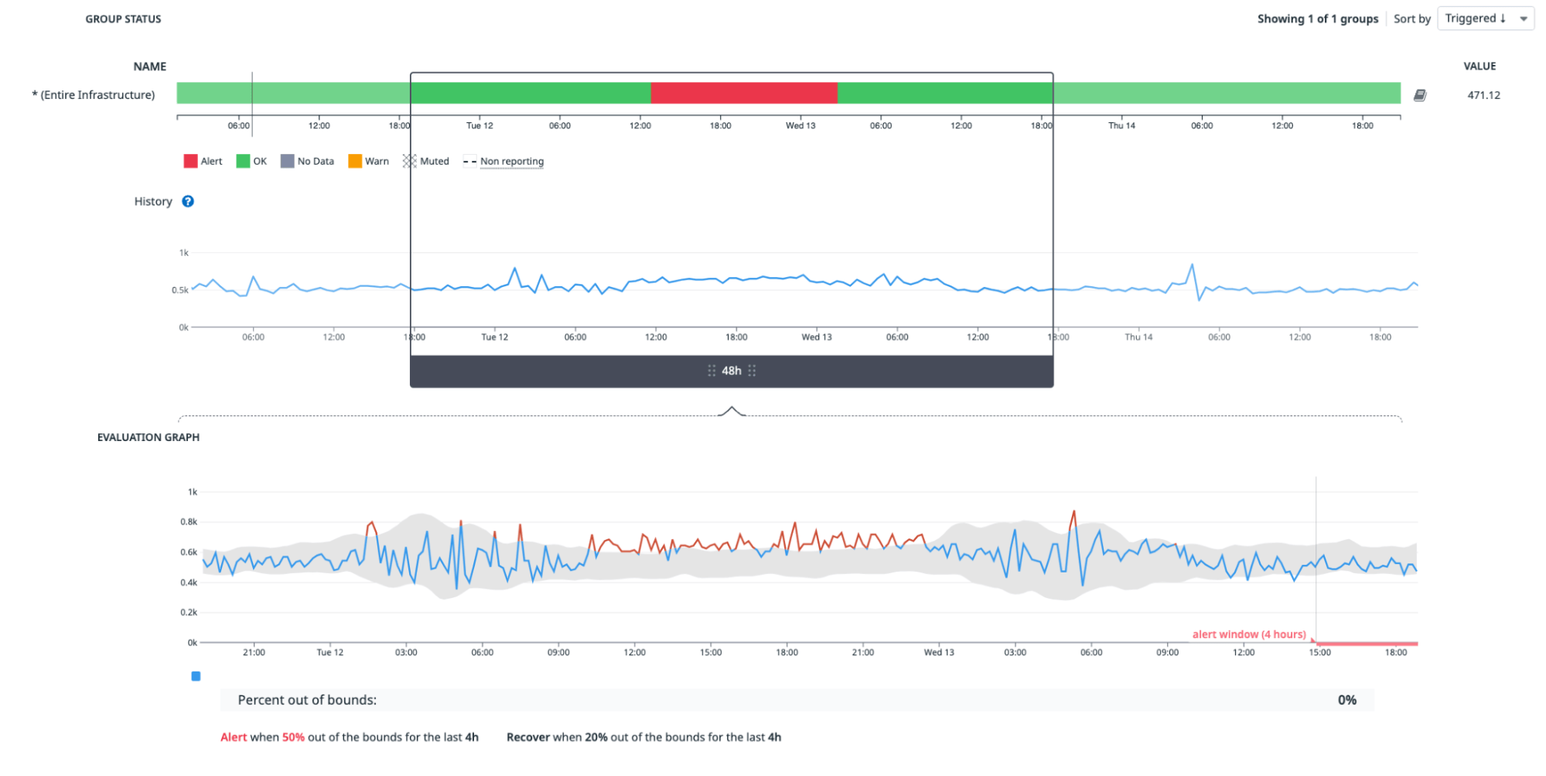Toggle the dashed Non reporting line indicator
This screenshot has height=776, width=1546.
(x=469, y=161)
